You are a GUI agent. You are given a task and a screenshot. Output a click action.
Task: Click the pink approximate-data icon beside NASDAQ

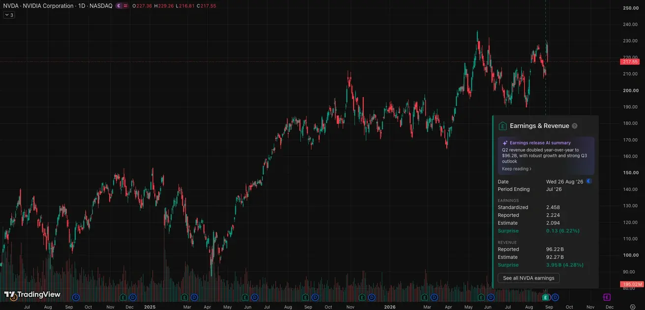click(125, 6)
